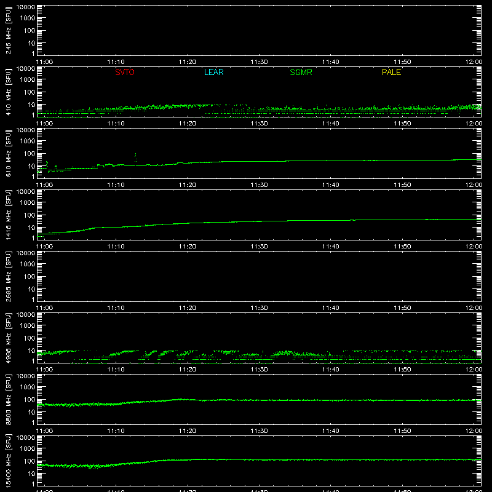Select the 4995 MHz [SFU] axis title
This screenshot has width=492, height=492.
[9, 338]
